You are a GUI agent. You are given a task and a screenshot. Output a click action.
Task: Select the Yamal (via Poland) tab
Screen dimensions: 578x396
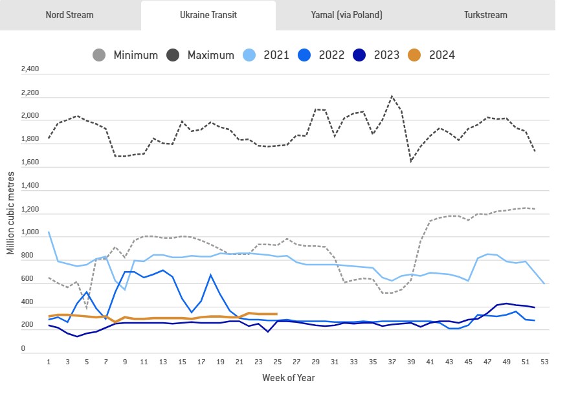point(346,15)
